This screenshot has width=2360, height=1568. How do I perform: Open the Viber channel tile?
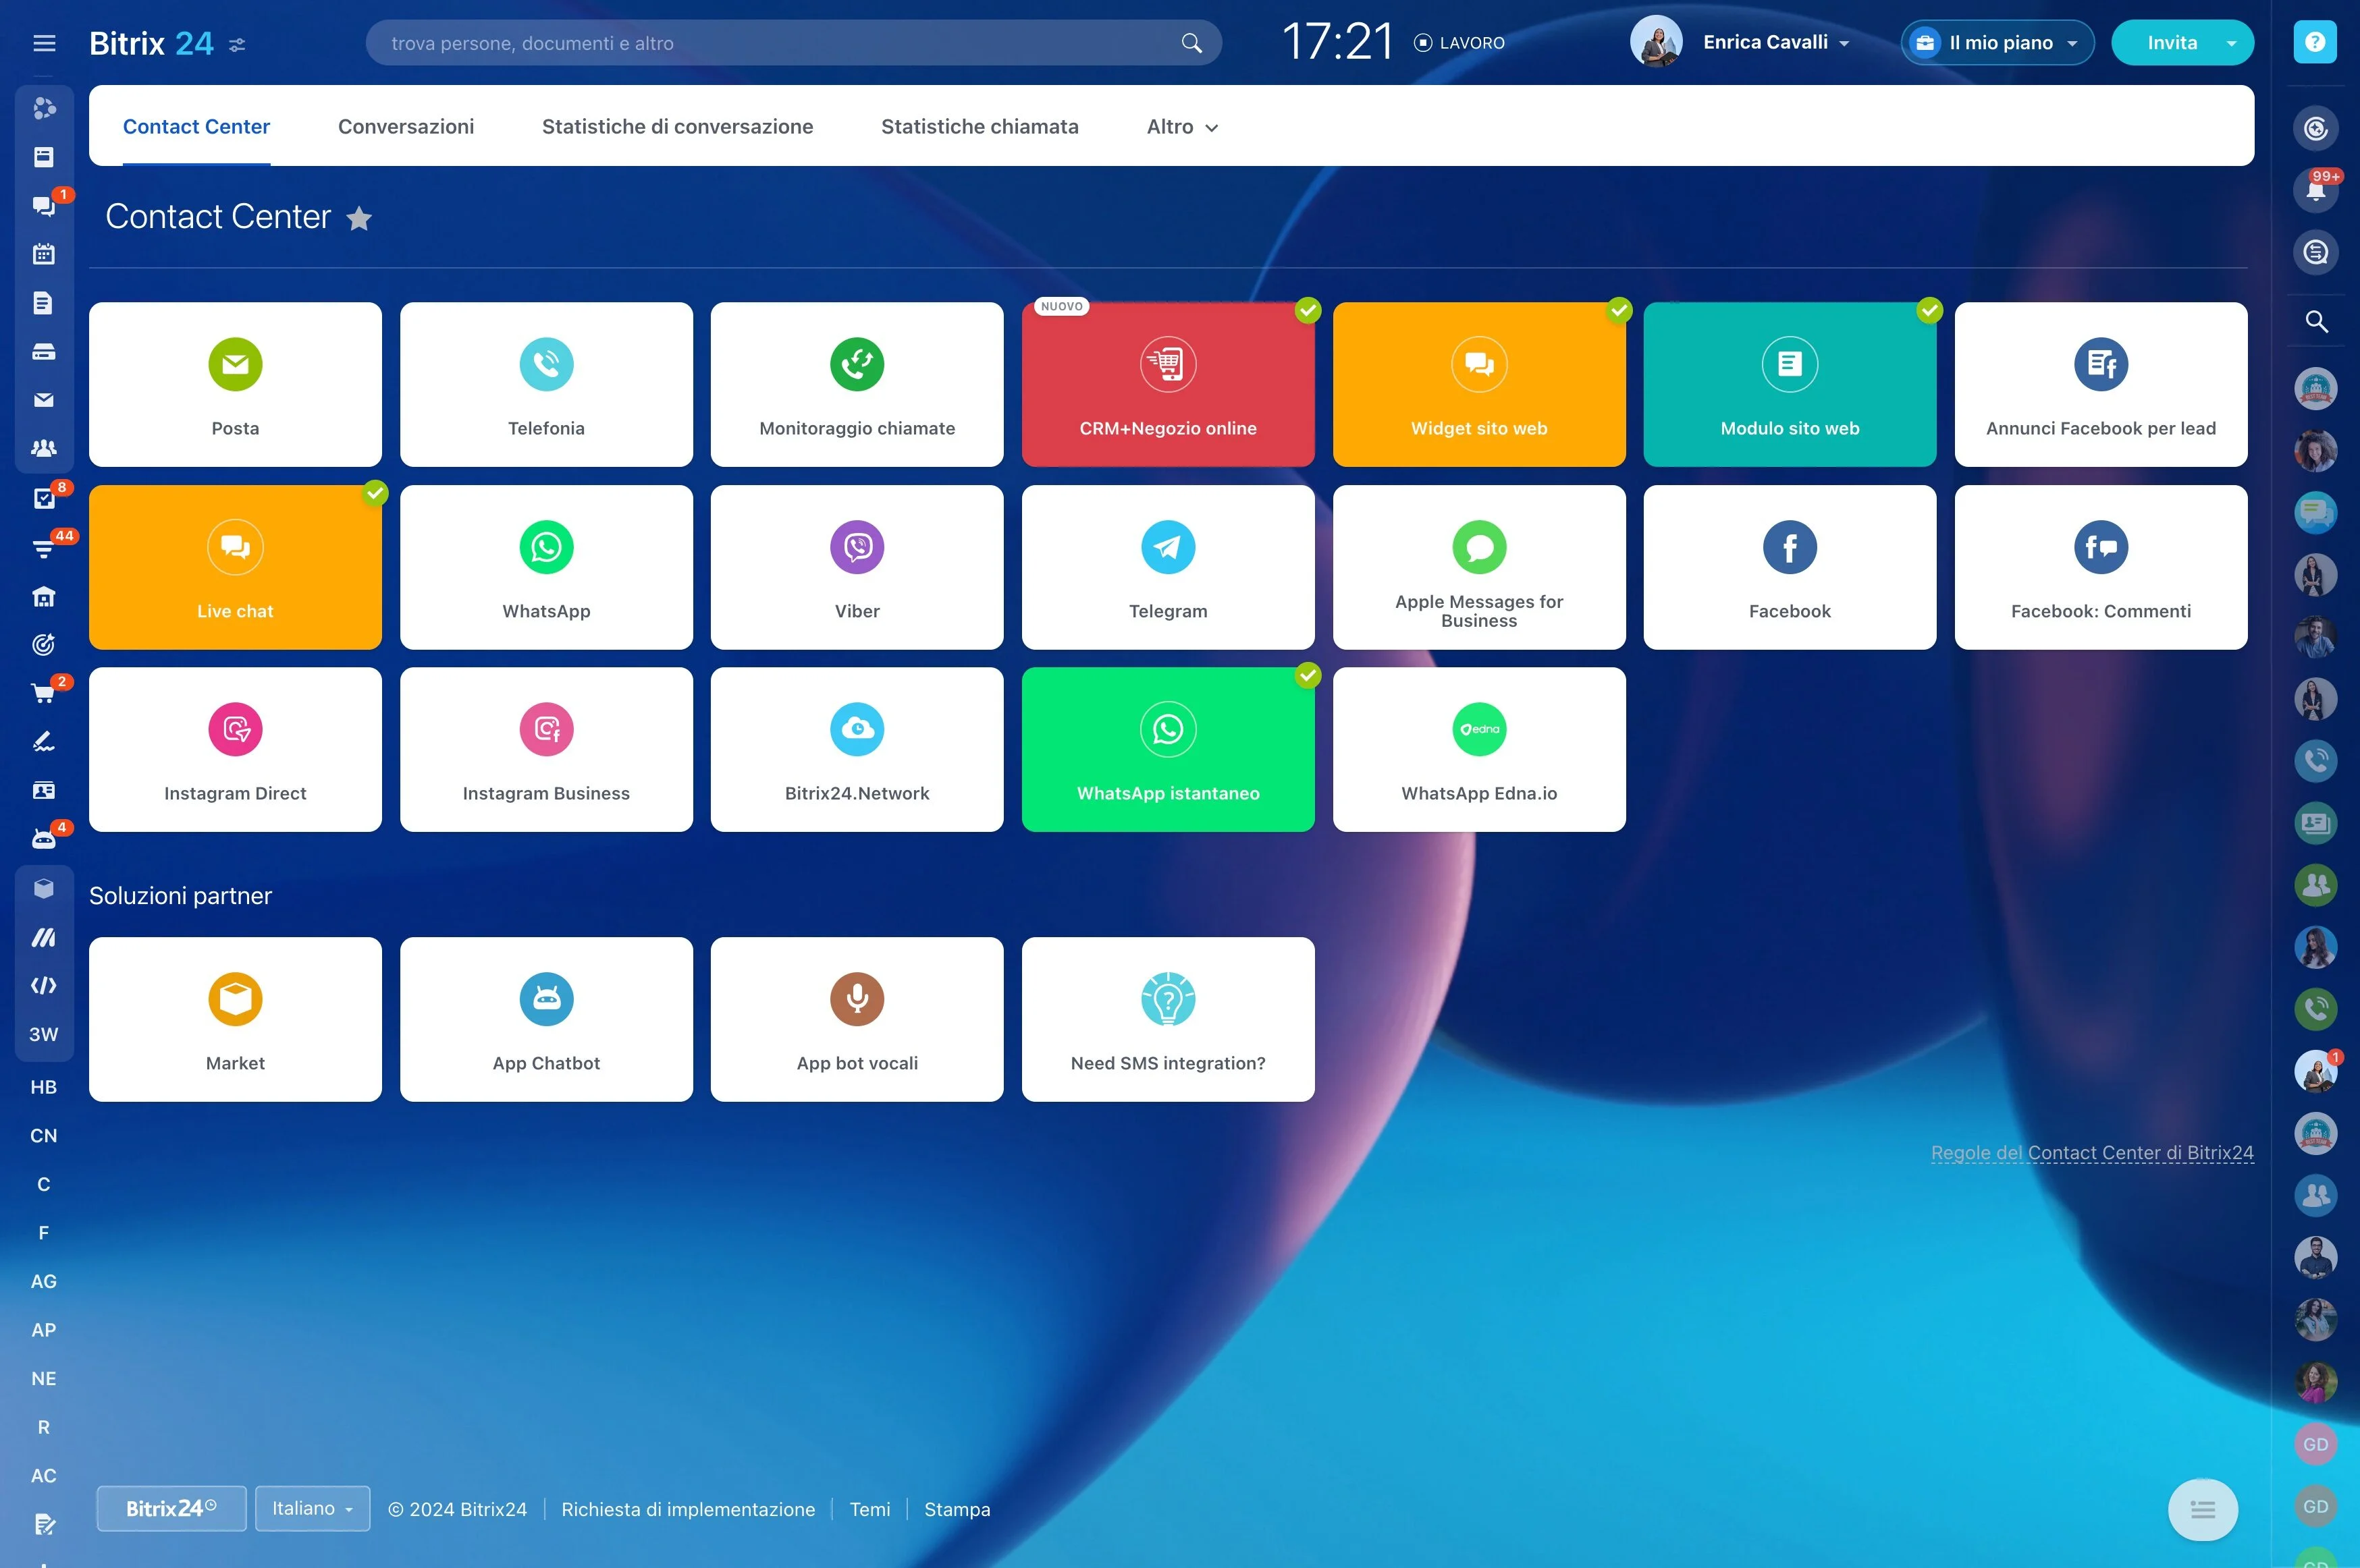coord(857,567)
